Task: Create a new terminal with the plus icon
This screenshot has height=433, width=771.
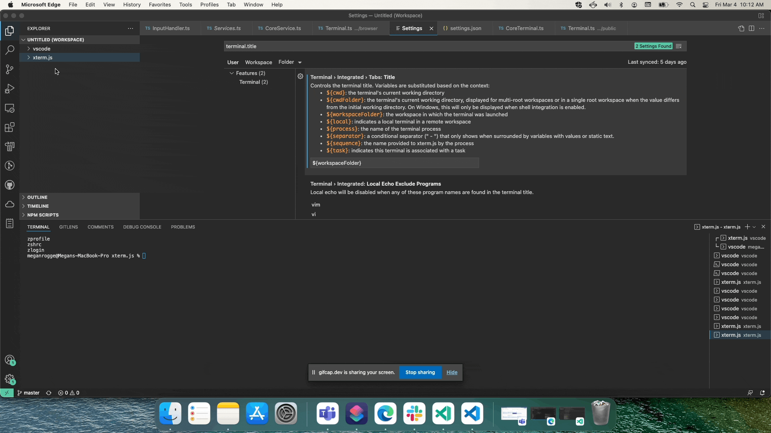Action: [x=747, y=227]
